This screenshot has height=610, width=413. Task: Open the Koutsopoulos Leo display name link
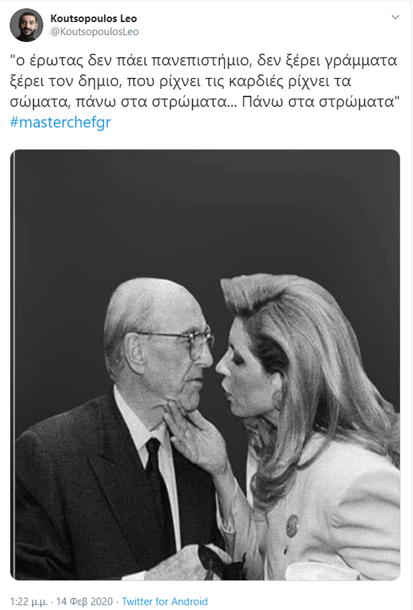coord(94,19)
